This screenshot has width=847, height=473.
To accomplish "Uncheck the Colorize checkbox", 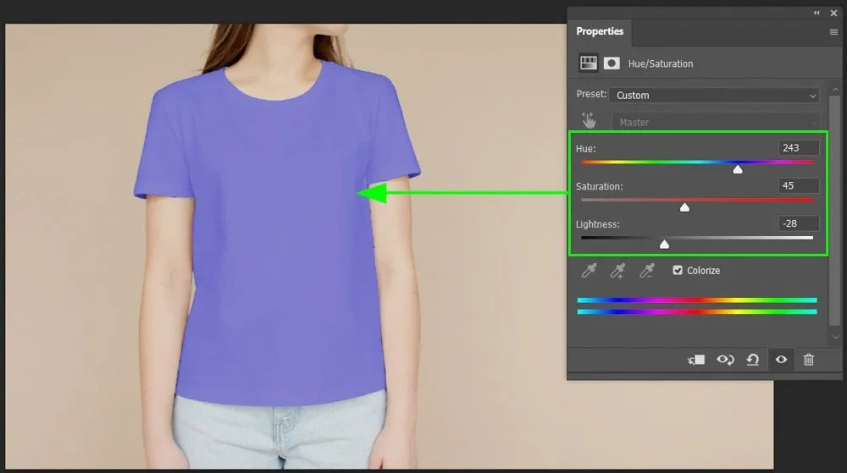I will click(678, 271).
